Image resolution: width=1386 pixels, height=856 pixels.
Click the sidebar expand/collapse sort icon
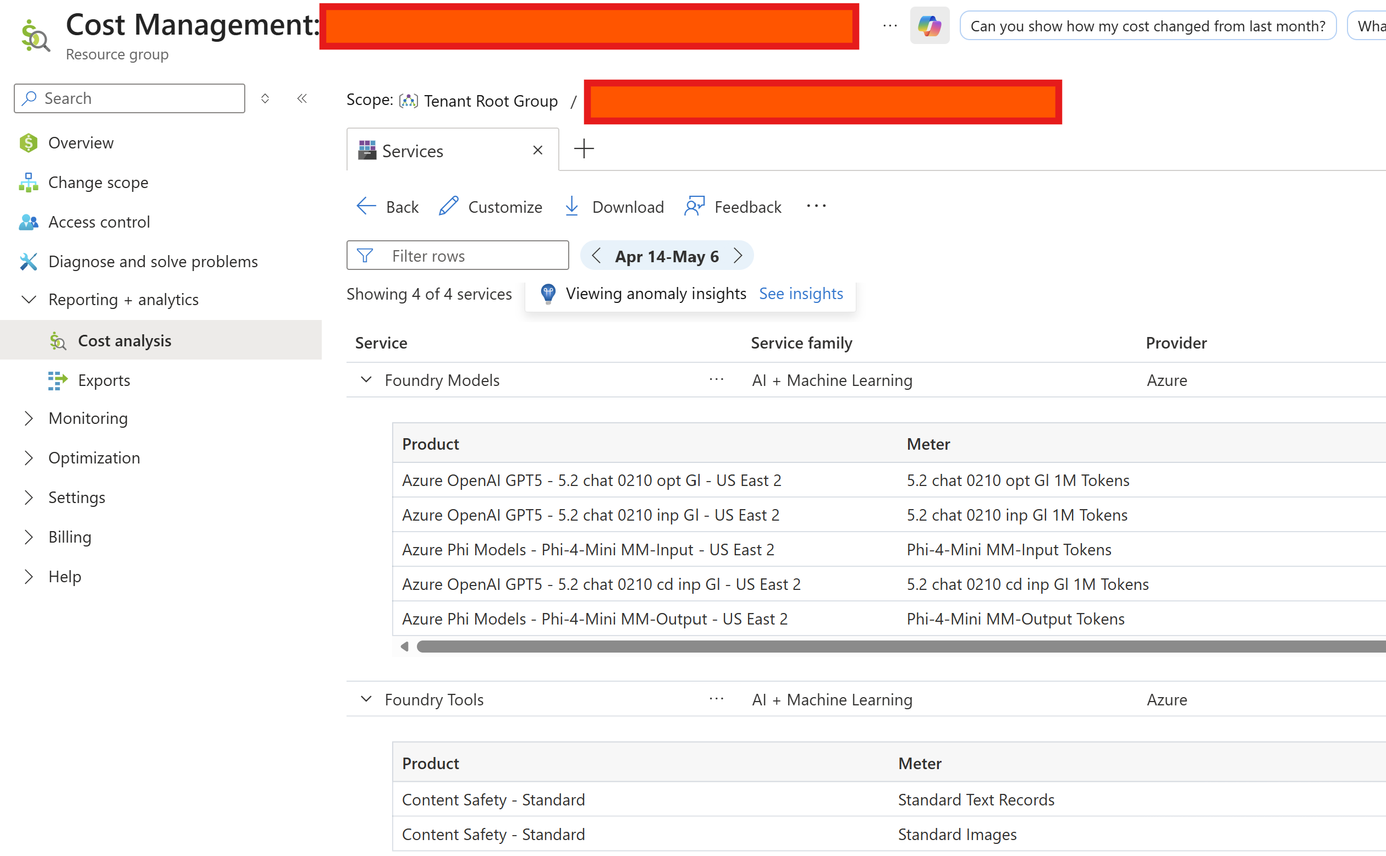tap(265, 98)
